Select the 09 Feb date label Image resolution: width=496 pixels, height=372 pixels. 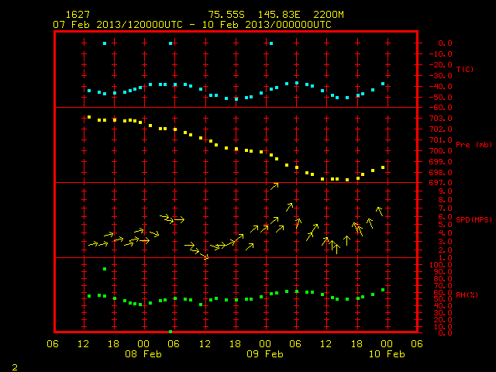[265, 353]
